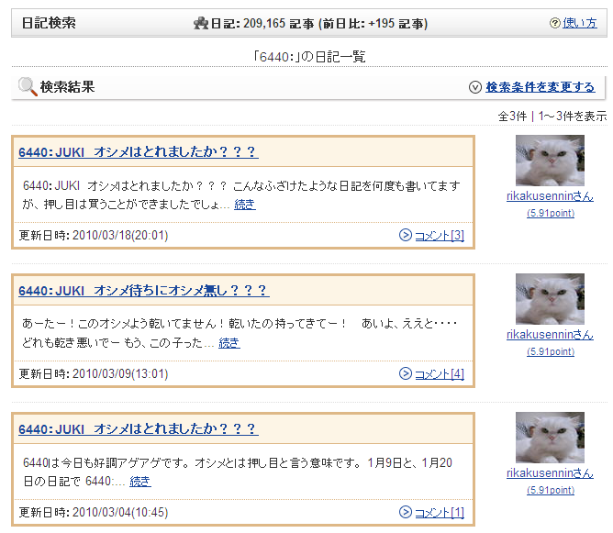Click the magnifying glass search results icon
The image size is (613, 533).
[28, 87]
